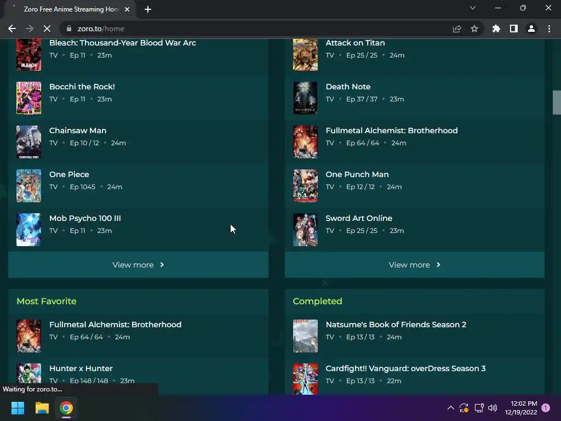Click the page vertical scrollbar thumb
561x421 pixels.
557,103
